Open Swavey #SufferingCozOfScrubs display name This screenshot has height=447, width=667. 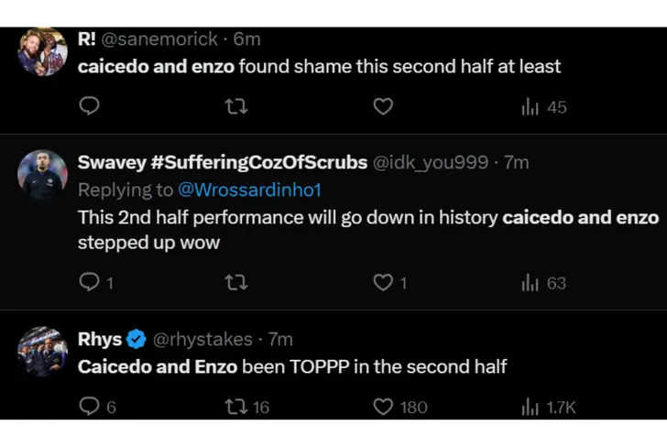coord(222,162)
